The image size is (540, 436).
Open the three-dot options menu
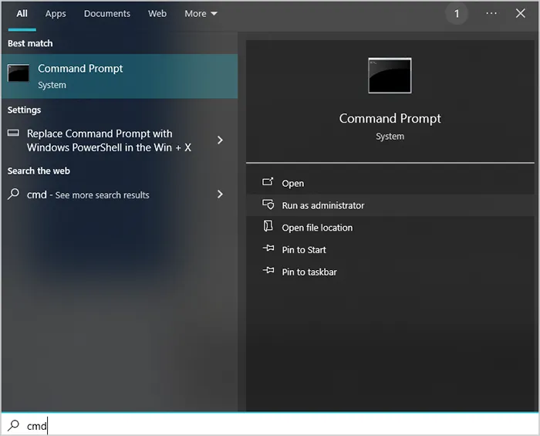(x=491, y=13)
